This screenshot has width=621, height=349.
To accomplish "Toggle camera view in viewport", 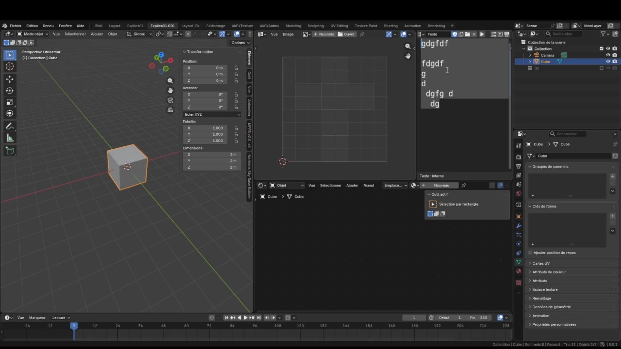I will [170, 100].
